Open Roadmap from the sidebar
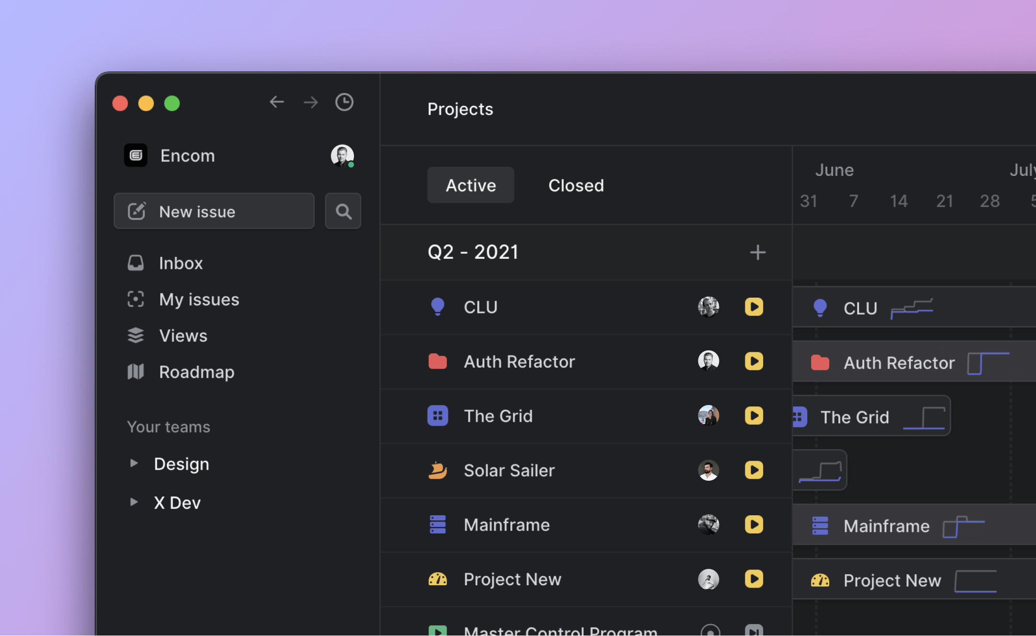Viewport: 1036px width, 636px height. pos(196,372)
